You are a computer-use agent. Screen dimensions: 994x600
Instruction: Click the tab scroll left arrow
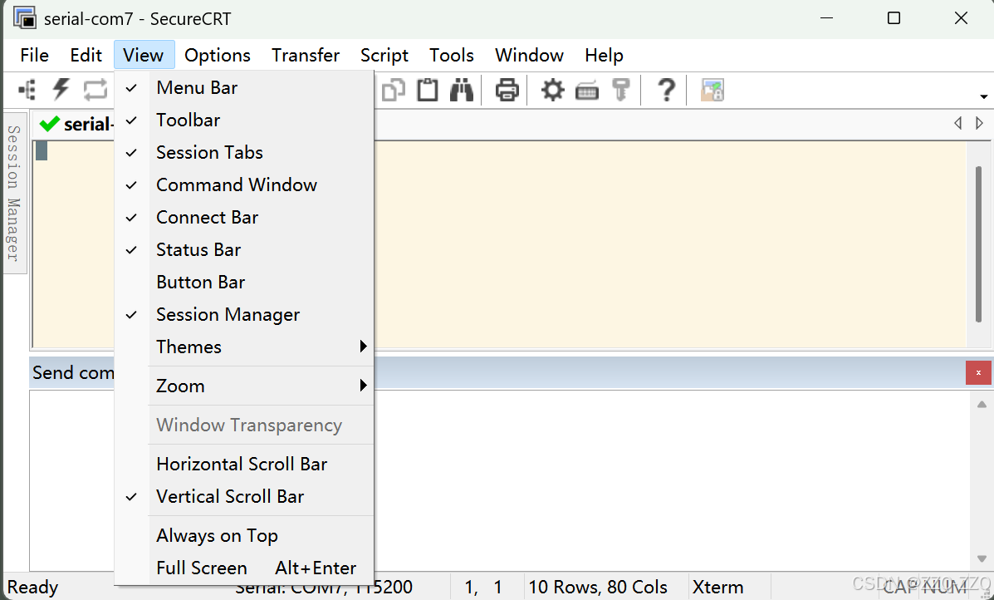click(957, 123)
